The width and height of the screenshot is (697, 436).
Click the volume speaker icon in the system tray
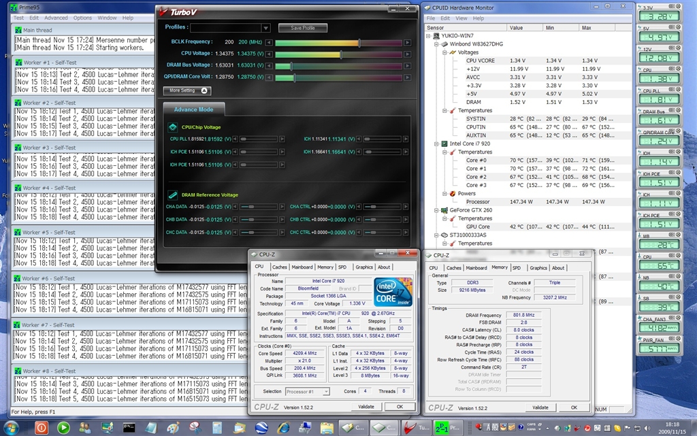[x=647, y=429]
